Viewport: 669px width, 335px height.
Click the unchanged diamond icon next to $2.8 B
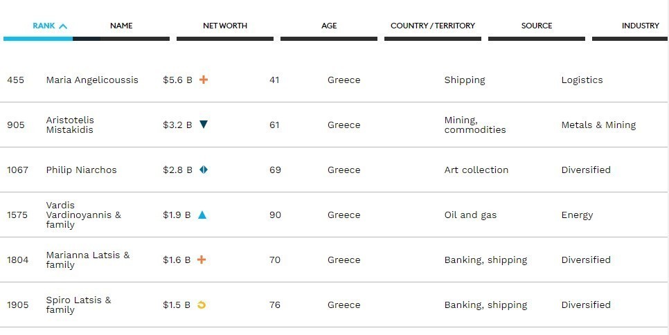coord(204,170)
